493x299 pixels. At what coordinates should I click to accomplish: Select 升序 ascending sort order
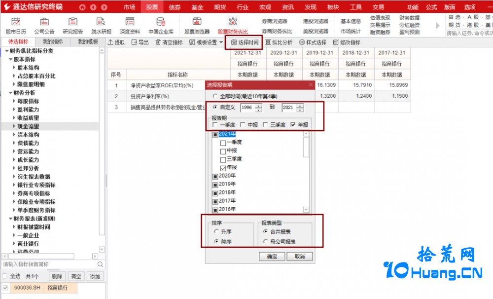216,231
